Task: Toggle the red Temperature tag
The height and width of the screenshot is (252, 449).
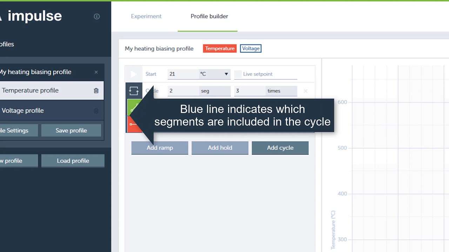Action: click(x=220, y=49)
